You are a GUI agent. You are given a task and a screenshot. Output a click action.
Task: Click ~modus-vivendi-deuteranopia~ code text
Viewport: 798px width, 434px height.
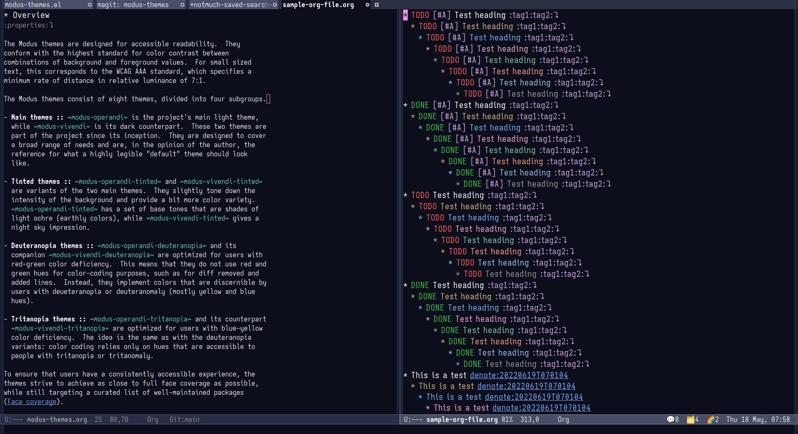[x=101, y=255]
